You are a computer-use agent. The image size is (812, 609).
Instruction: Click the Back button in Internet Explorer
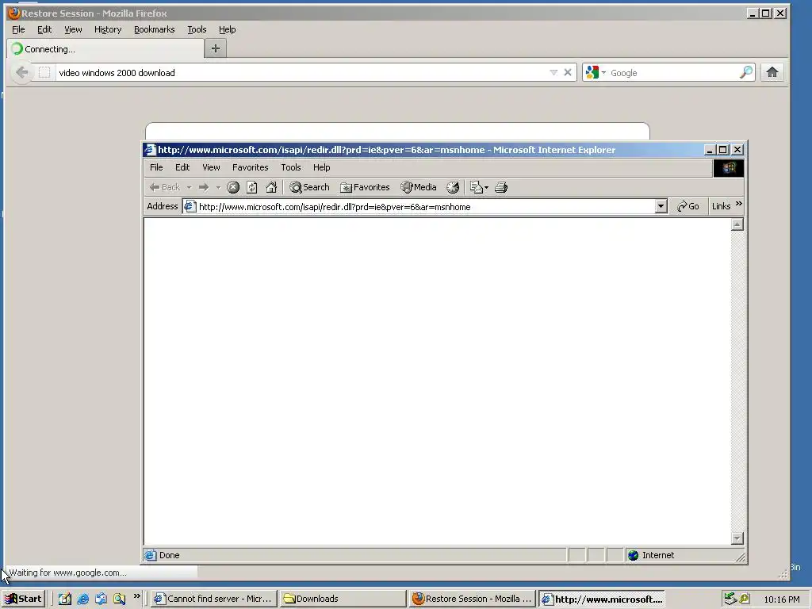click(x=165, y=187)
